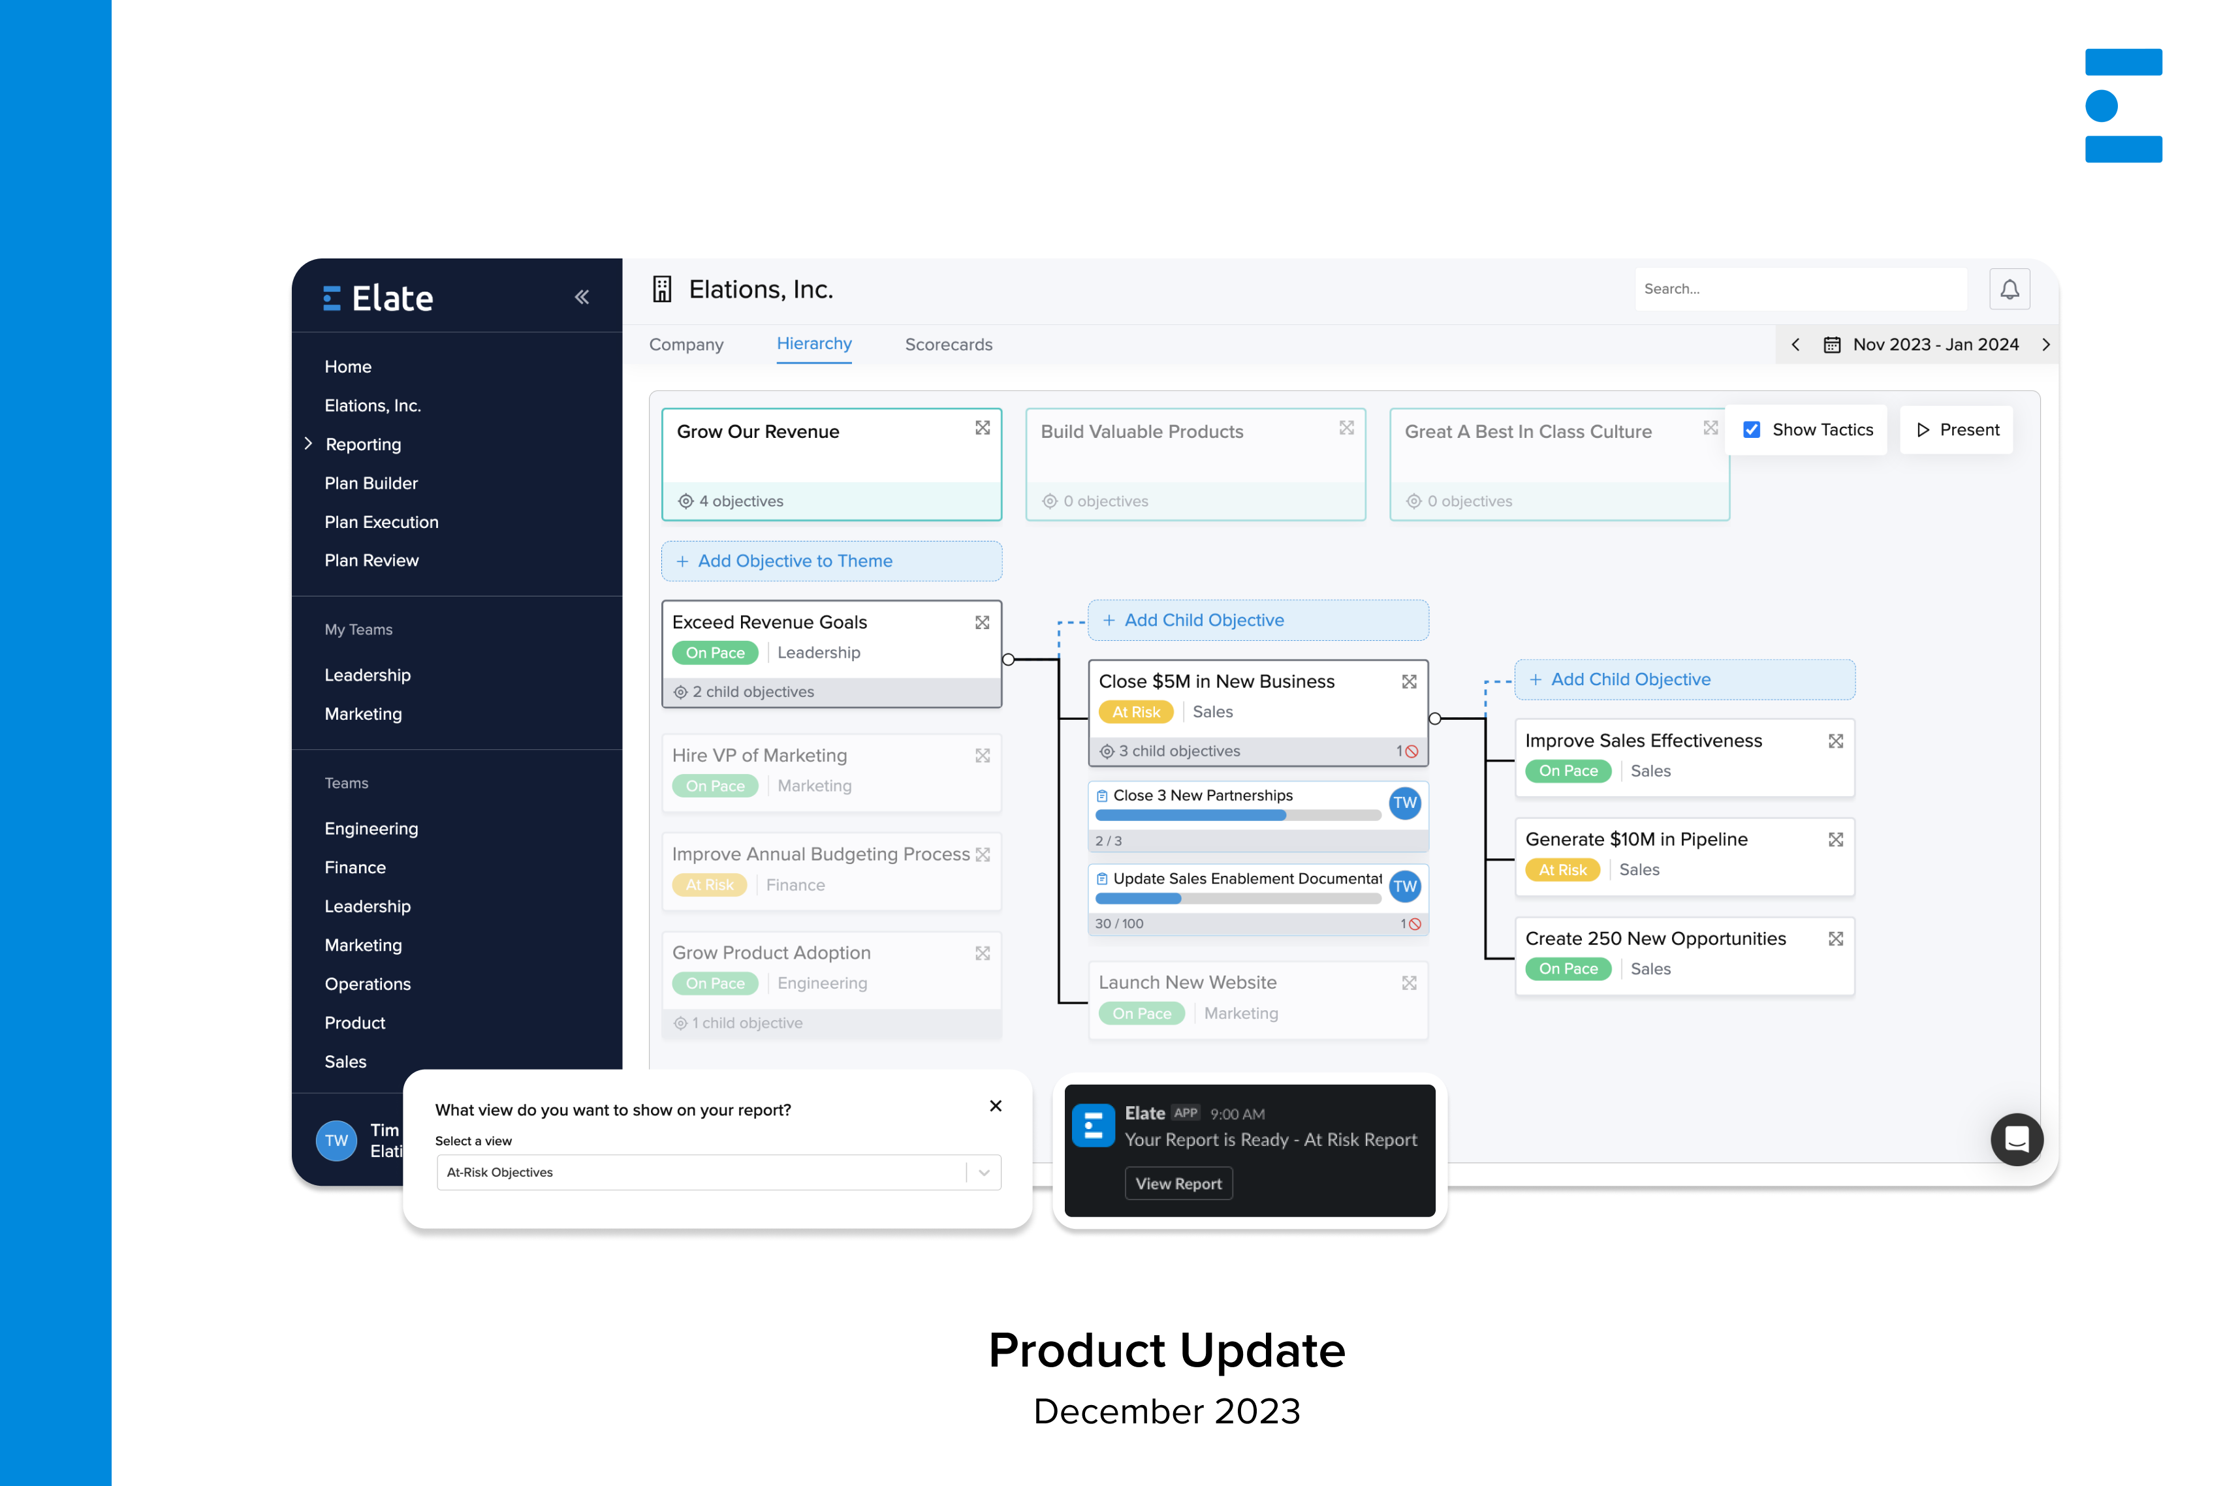Collapse the sidebar with double-chevron icon
The width and height of the screenshot is (2223, 1486).
click(x=581, y=298)
